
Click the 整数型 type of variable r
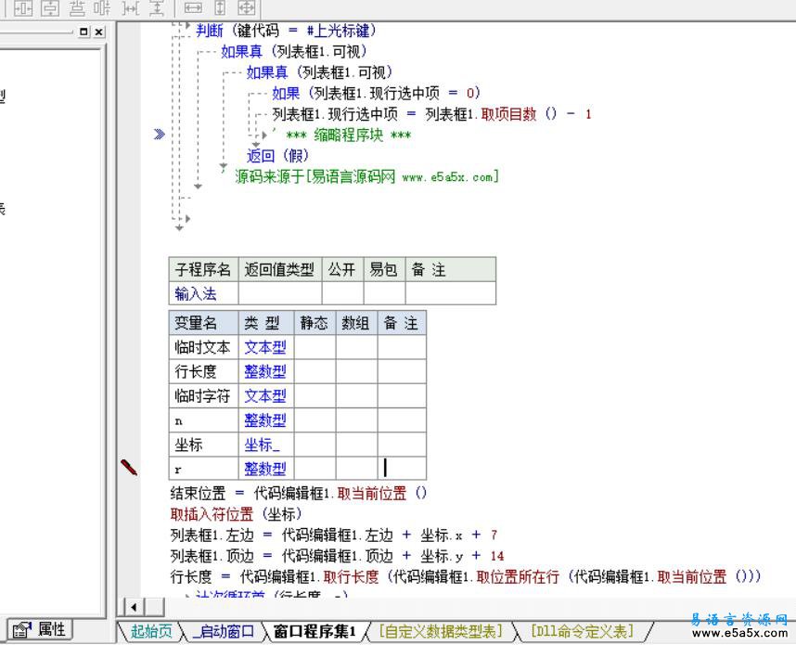pyautogui.click(x=266, y=469)
